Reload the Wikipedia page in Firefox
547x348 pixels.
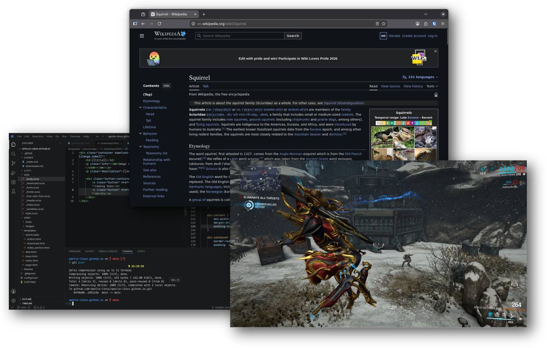coord(159,24)
